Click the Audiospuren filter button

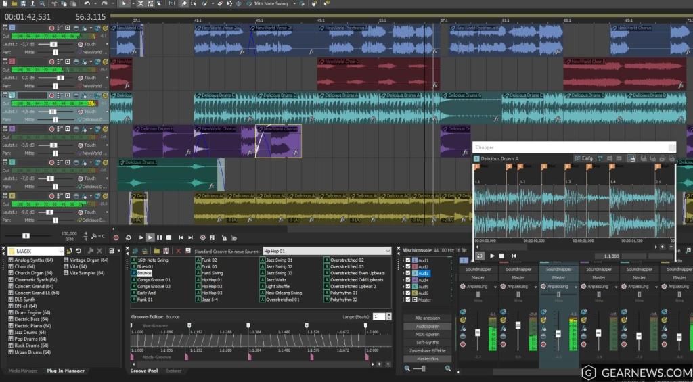tap(427, 326)
